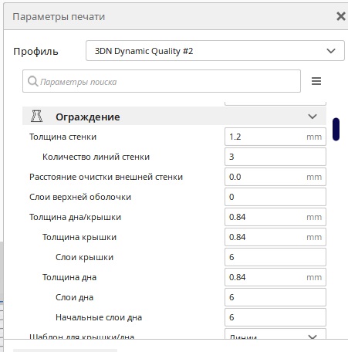Edit Начальные слои дна value 6
348x352 pixels.
coord(275,317)
